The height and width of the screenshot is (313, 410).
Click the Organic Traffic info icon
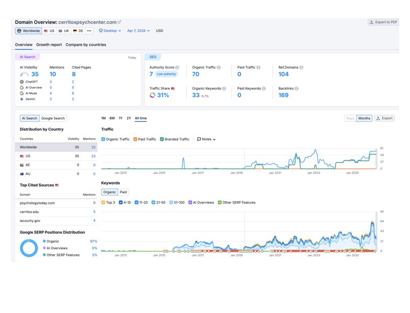(218, 67)
